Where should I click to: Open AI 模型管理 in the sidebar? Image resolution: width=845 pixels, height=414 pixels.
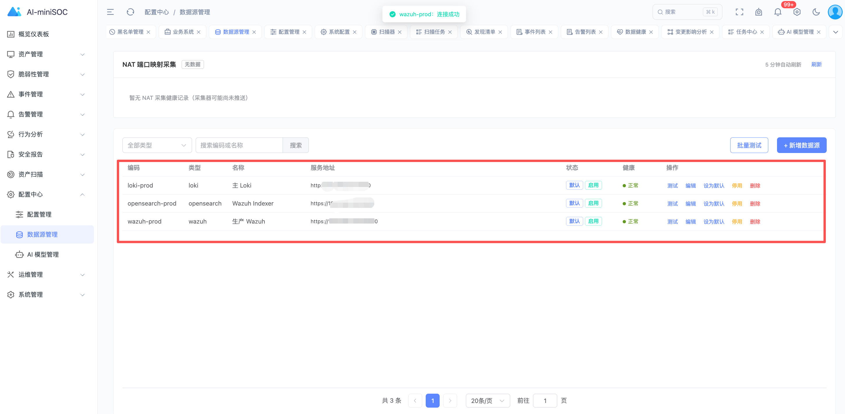pos(47,254)
